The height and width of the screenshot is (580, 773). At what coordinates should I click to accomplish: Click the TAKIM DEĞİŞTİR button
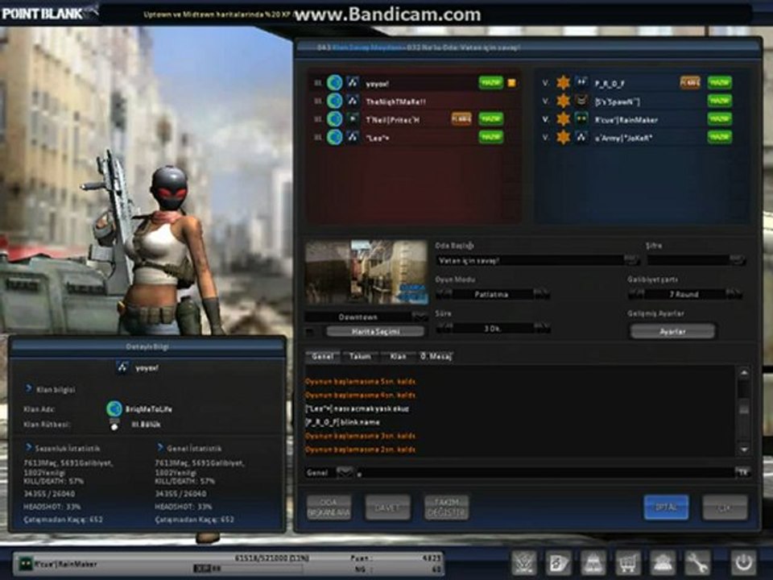pos(446,507)
